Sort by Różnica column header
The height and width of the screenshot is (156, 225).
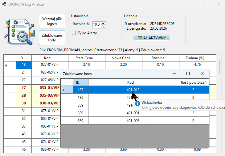point(161,58)
